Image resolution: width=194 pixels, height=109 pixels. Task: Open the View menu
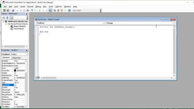pyautogui.click(x=16, y=7)
